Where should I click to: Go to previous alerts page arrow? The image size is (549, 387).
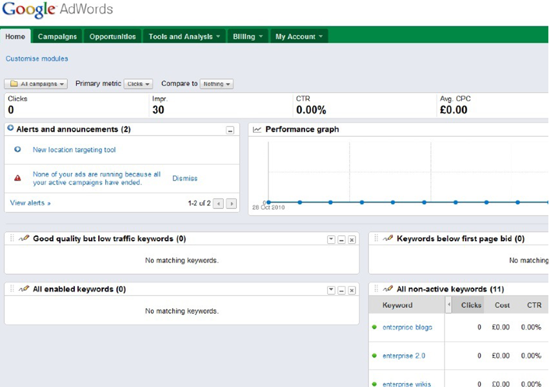tap(219, 203)
